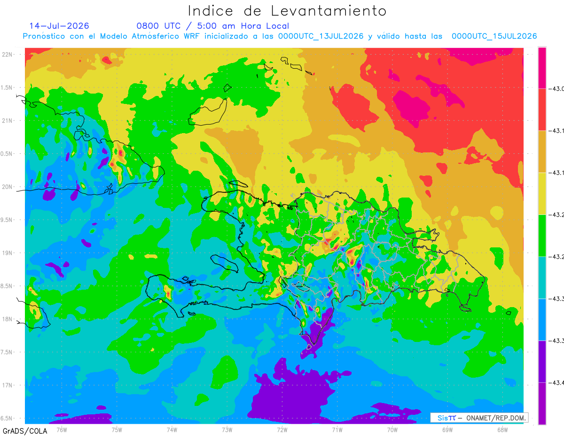This screenshot has width=564, height=436.
Task: Click the '74W' longitude label
Action: coord(172,429)
